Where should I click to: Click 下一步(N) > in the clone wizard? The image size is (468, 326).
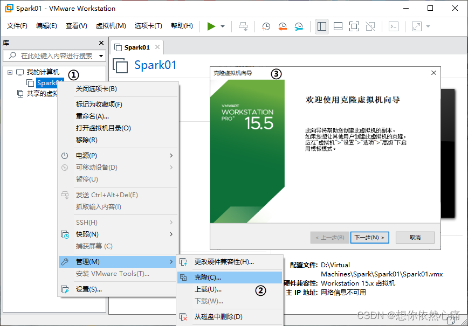369,238
